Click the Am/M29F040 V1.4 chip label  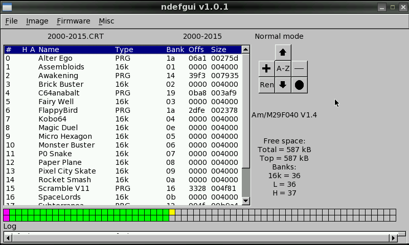(x=284, y=115)
